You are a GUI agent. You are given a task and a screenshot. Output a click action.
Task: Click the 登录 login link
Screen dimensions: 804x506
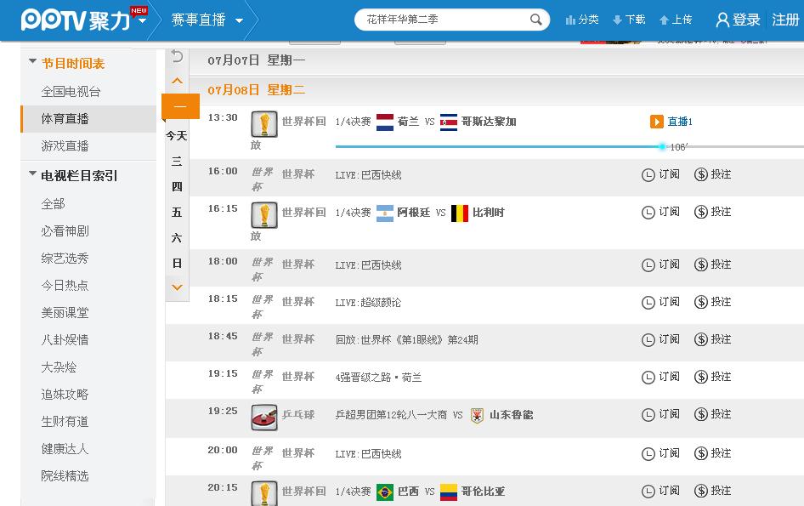pyautogui.click(x=738, y=20)
